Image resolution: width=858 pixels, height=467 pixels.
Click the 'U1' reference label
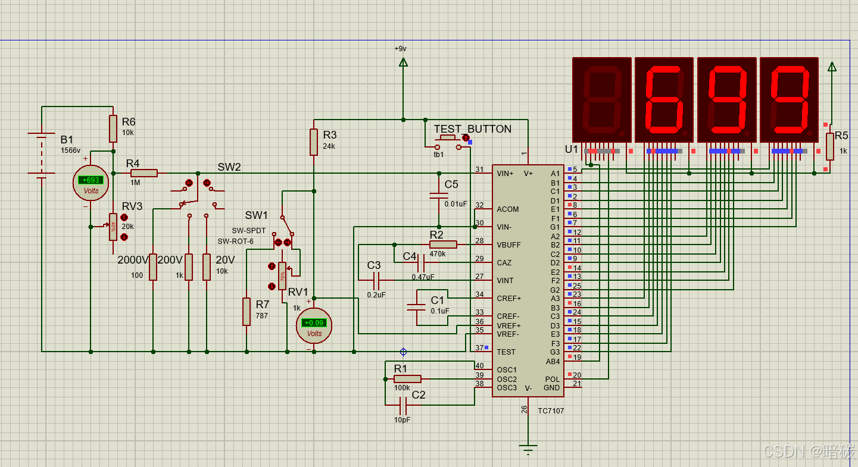click(x=572, y=149)
